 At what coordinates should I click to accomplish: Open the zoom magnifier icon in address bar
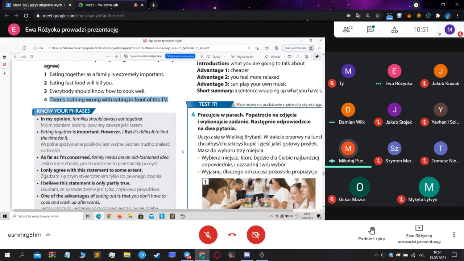point(368,16)
